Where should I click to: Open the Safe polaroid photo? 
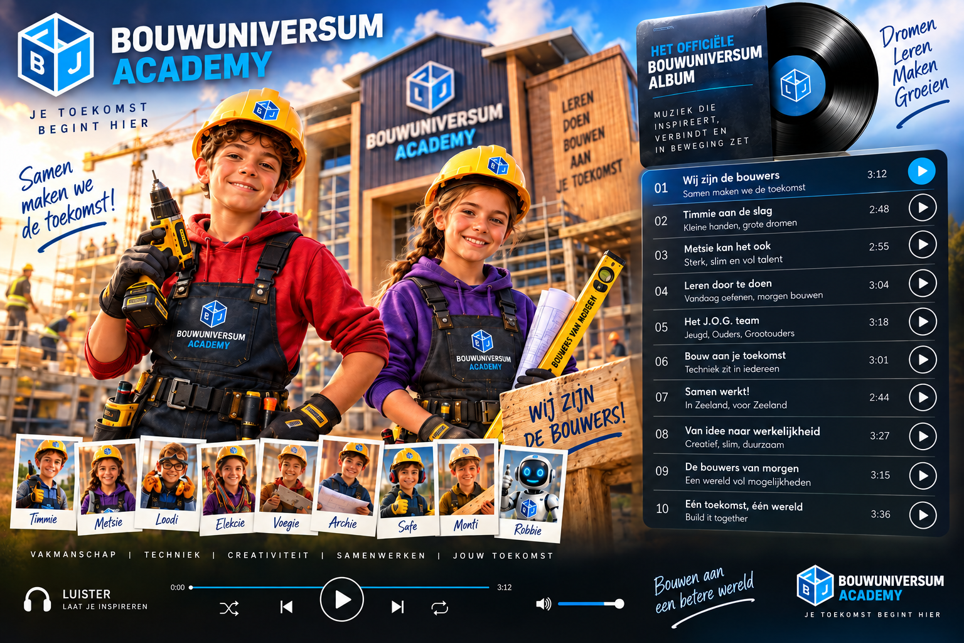[408, 490]
